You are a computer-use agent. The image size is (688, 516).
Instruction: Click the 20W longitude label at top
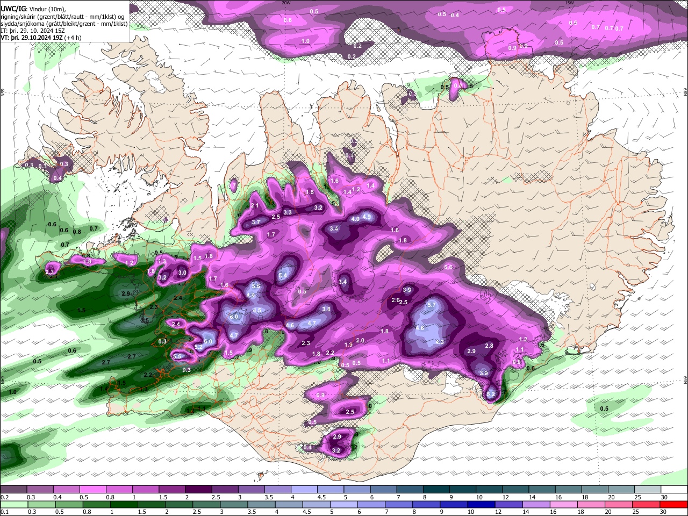click(286, 3)
